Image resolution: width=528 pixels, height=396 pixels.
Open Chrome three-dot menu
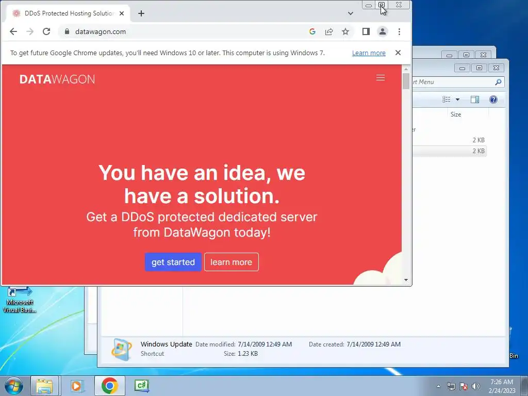[x=400, y=31]
